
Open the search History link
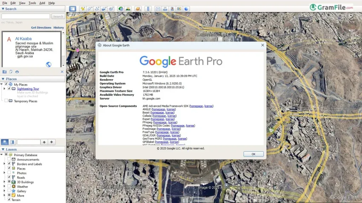click(x=59, y=27)
